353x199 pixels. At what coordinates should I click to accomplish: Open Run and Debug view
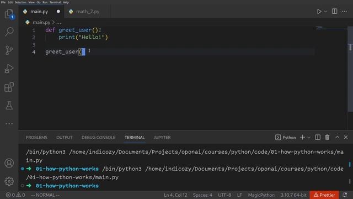[x=9, y=69]
